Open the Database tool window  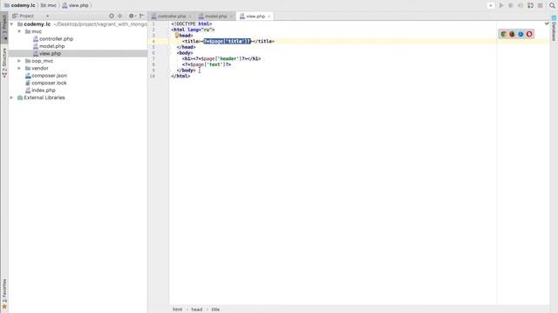tap(554, 29)
